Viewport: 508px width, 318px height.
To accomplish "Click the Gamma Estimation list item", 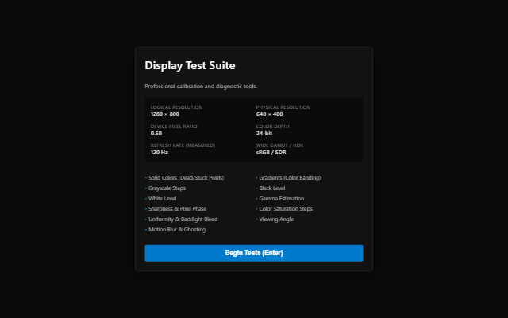I will pos(280,199).
